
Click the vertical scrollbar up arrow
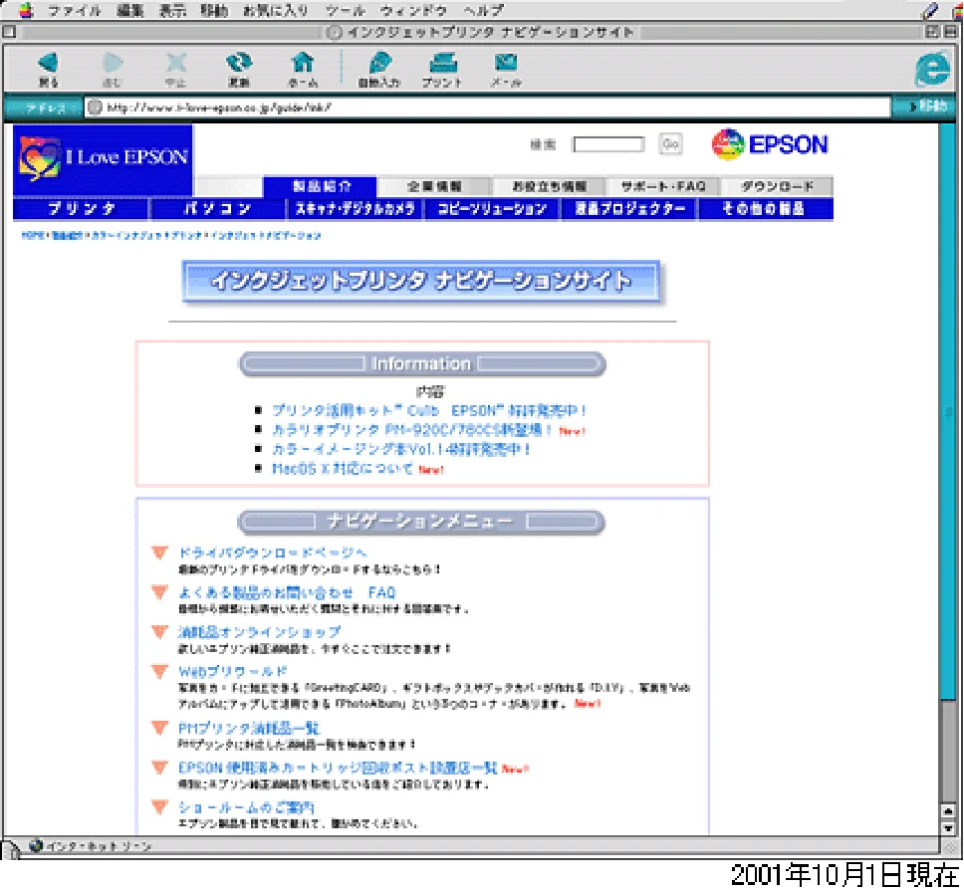click(948, 812)
